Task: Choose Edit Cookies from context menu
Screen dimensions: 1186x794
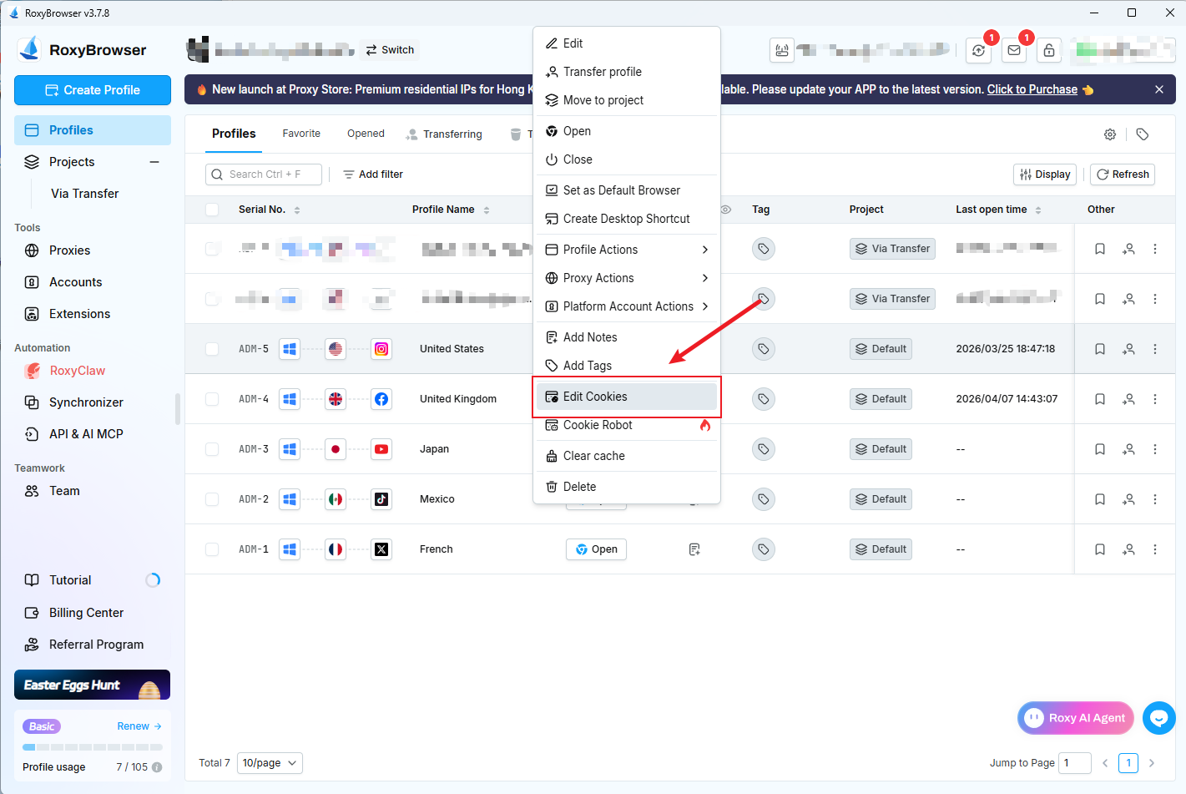Action: (626, 397)
